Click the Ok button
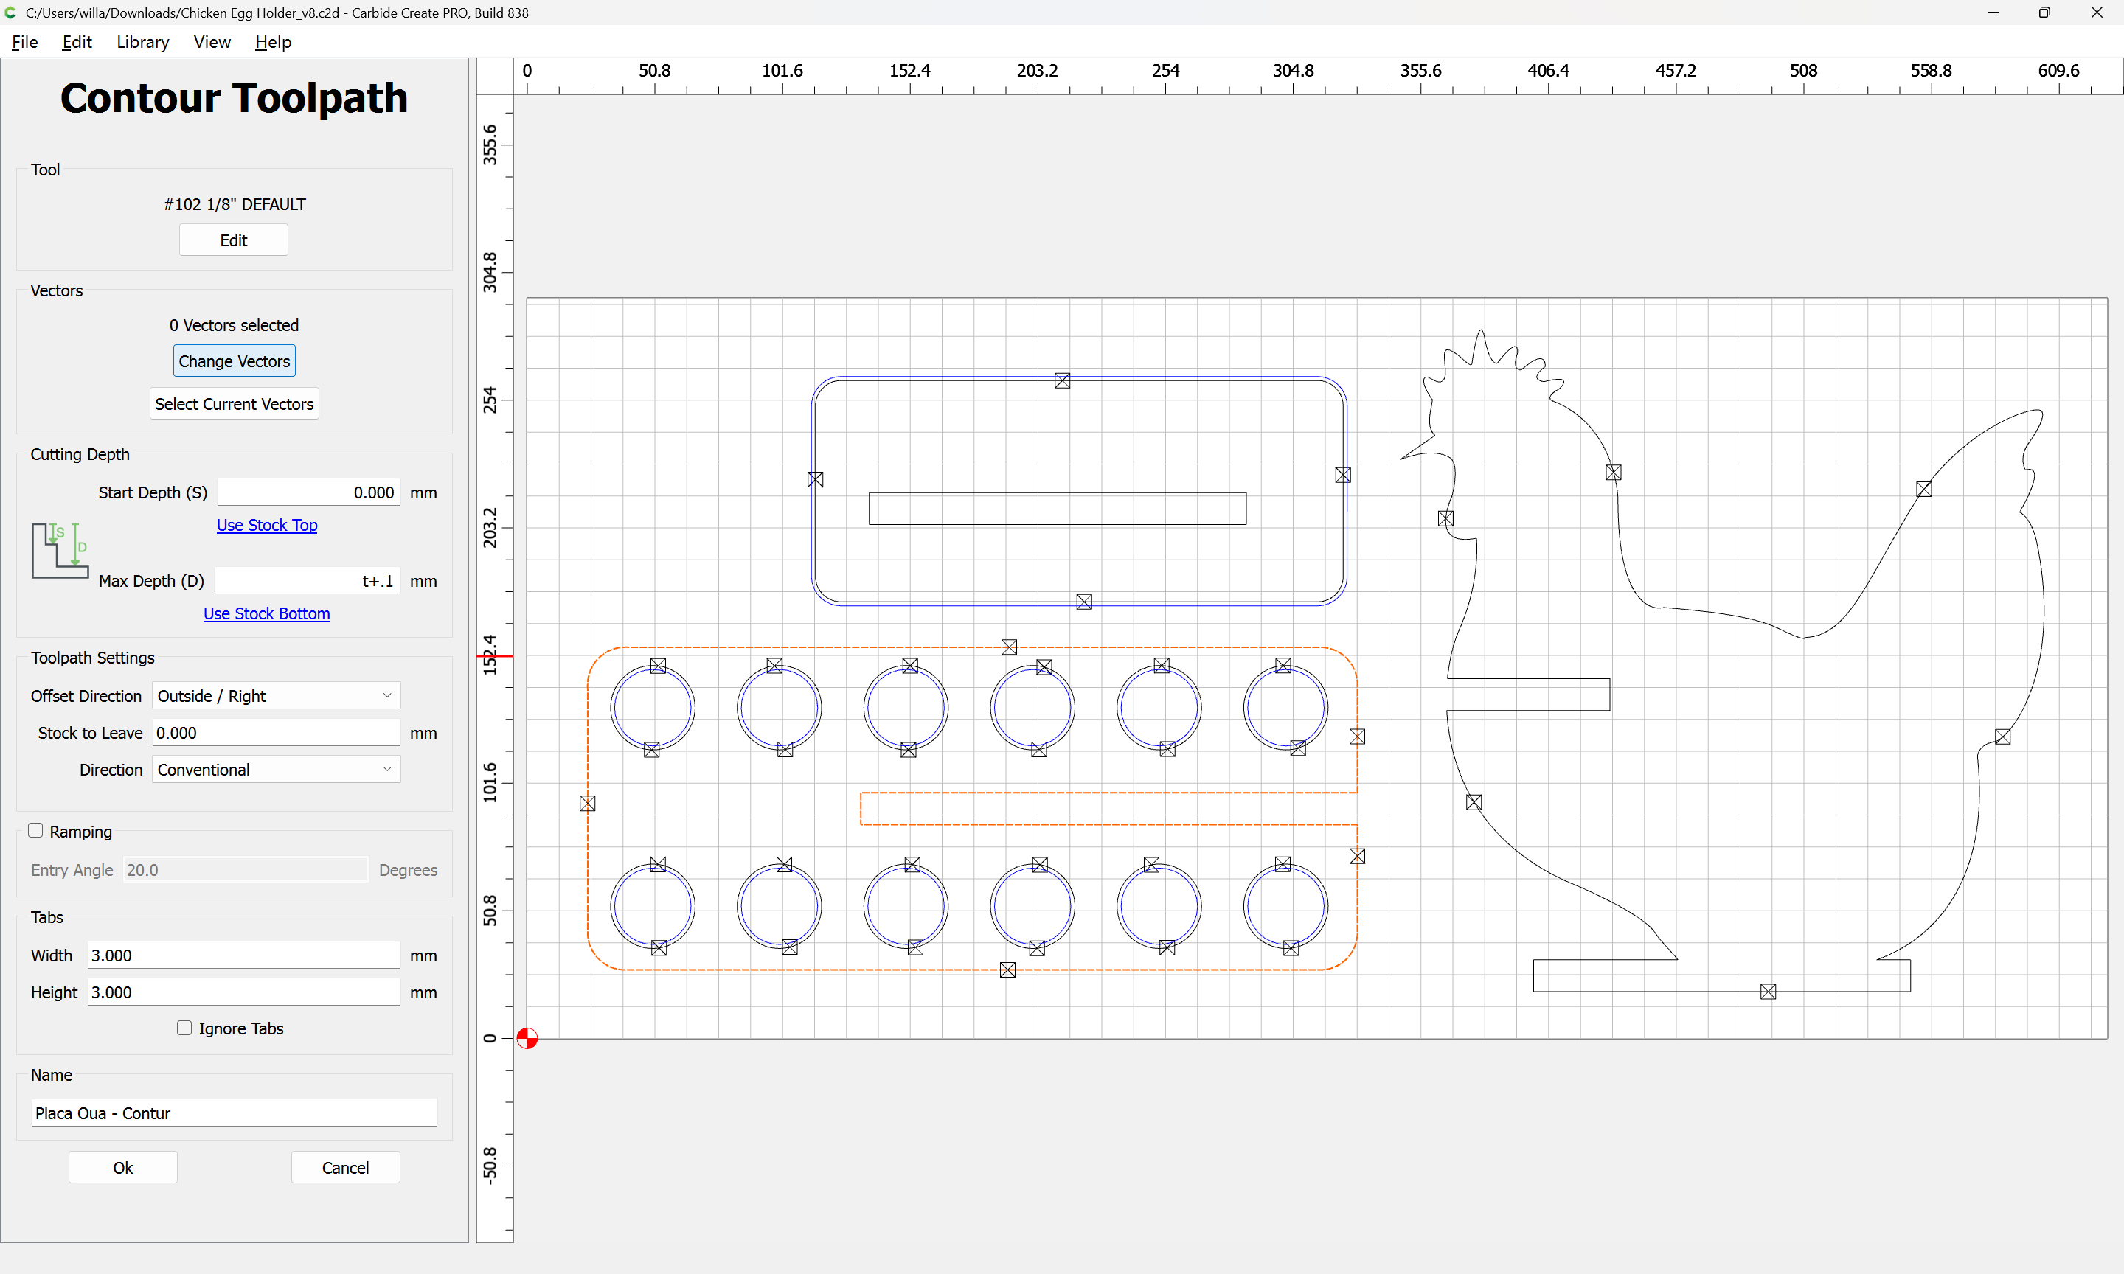This screenshot has width=2124, height=1274. [x=122, y=1166]
